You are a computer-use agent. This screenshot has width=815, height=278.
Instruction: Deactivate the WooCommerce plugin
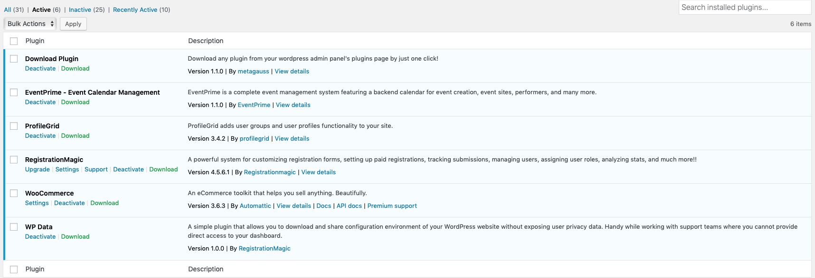[x=69, y=203]
